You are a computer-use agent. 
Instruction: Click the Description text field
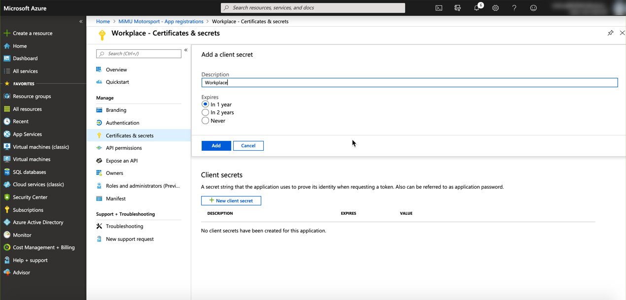(x=409, y=83)
